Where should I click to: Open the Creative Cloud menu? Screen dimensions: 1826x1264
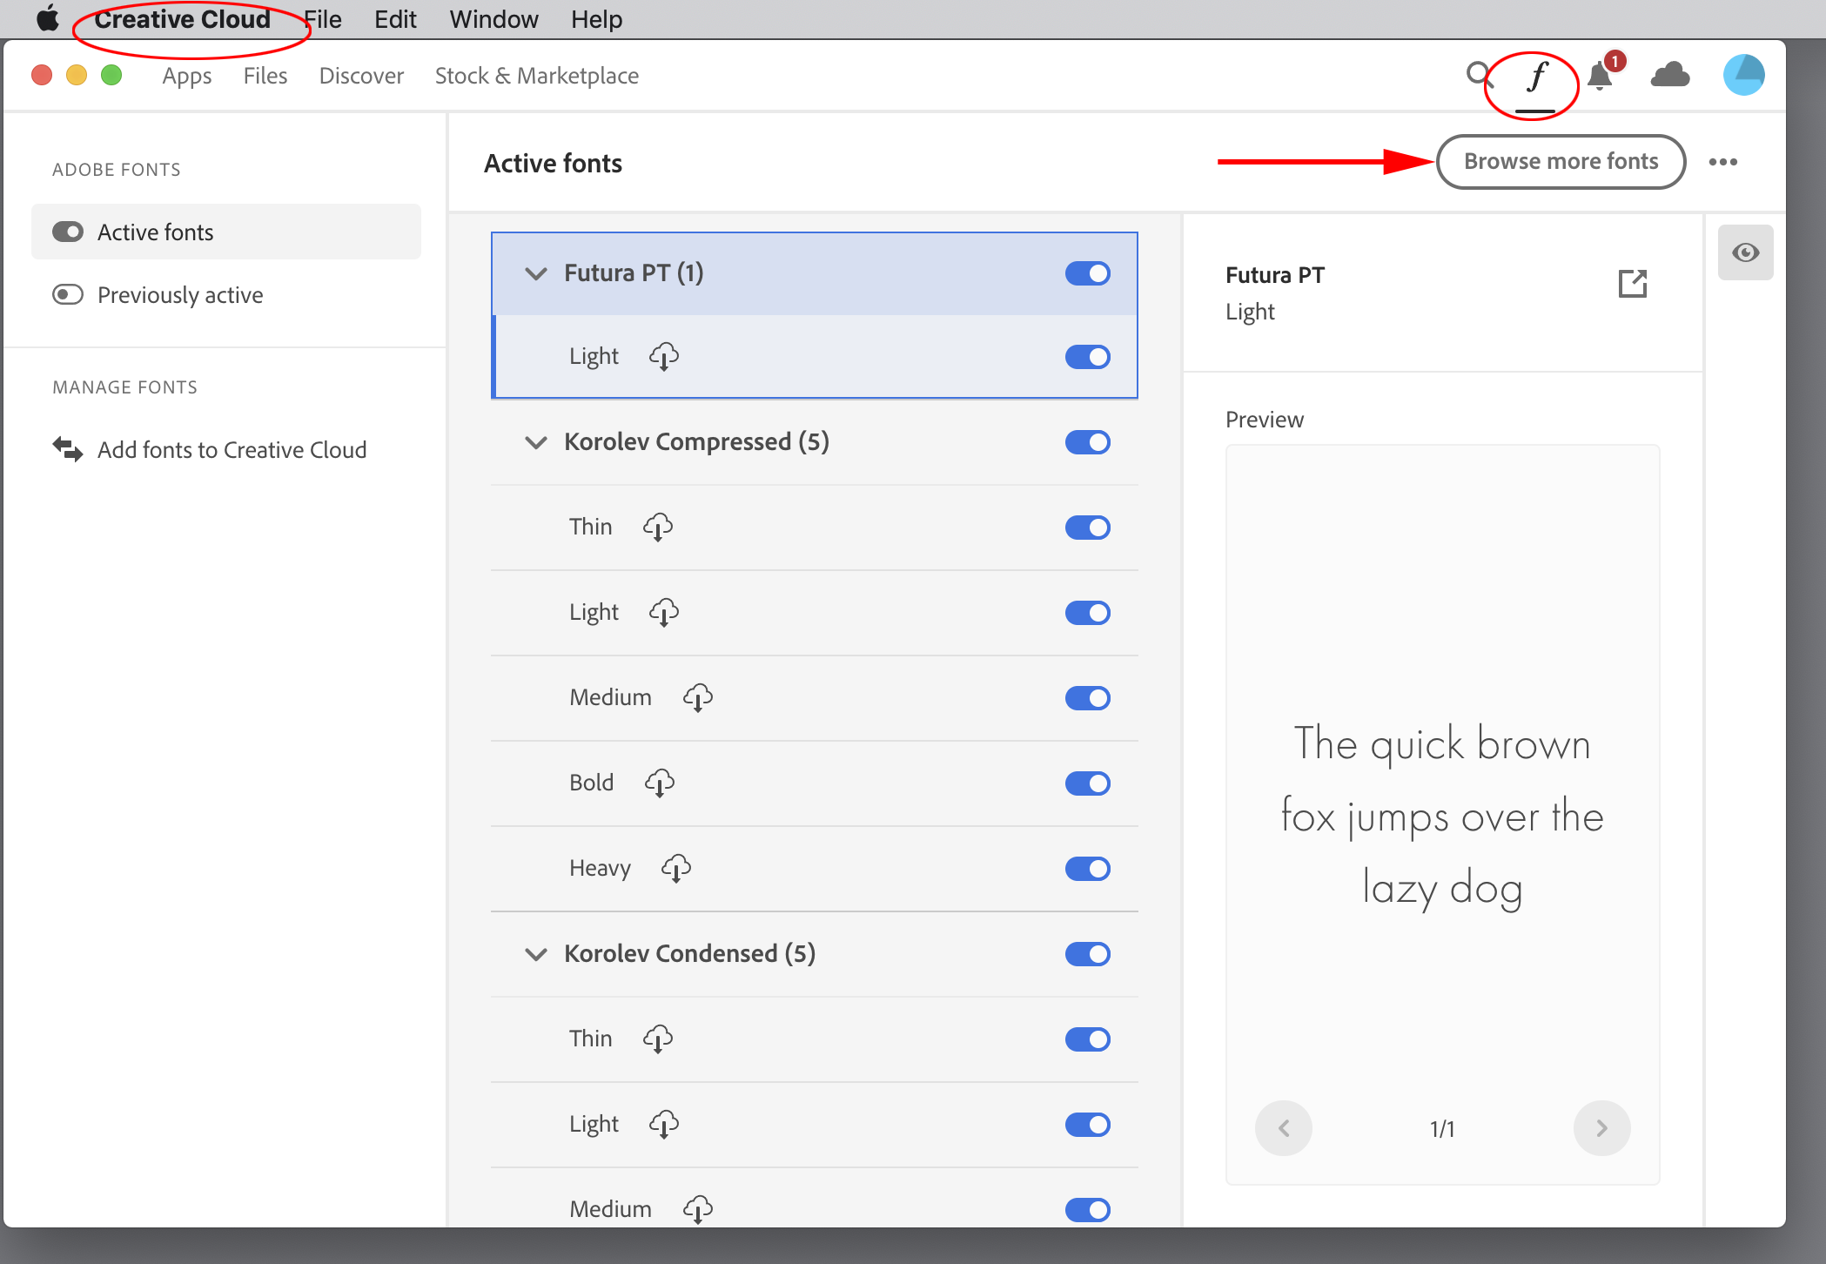[183, 18]
